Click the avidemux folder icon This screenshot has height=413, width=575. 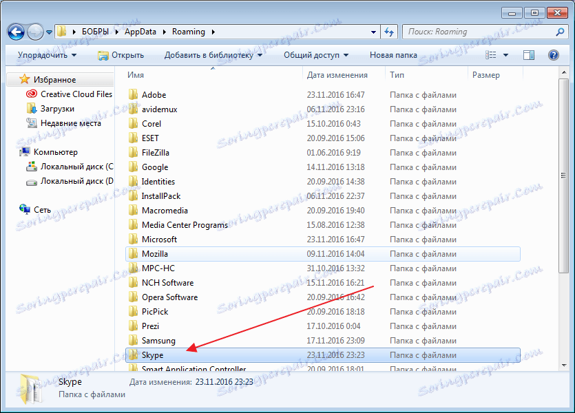(x=133, y=109)
